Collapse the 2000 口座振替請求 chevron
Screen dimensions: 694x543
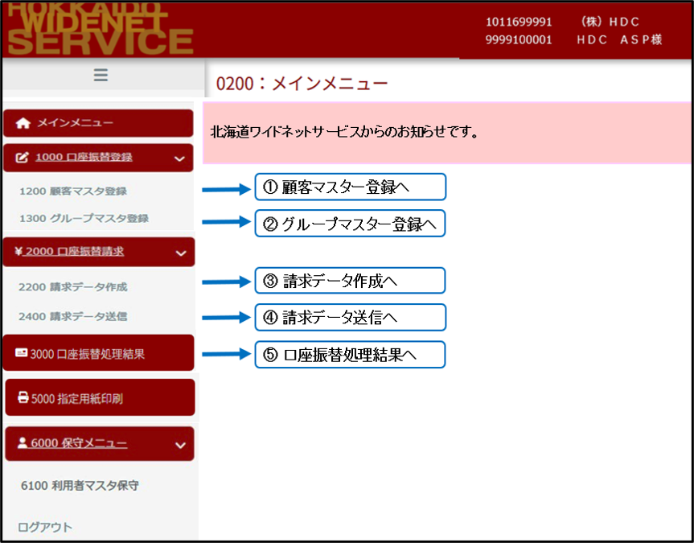pyautogui.click(x=179, y=252)
